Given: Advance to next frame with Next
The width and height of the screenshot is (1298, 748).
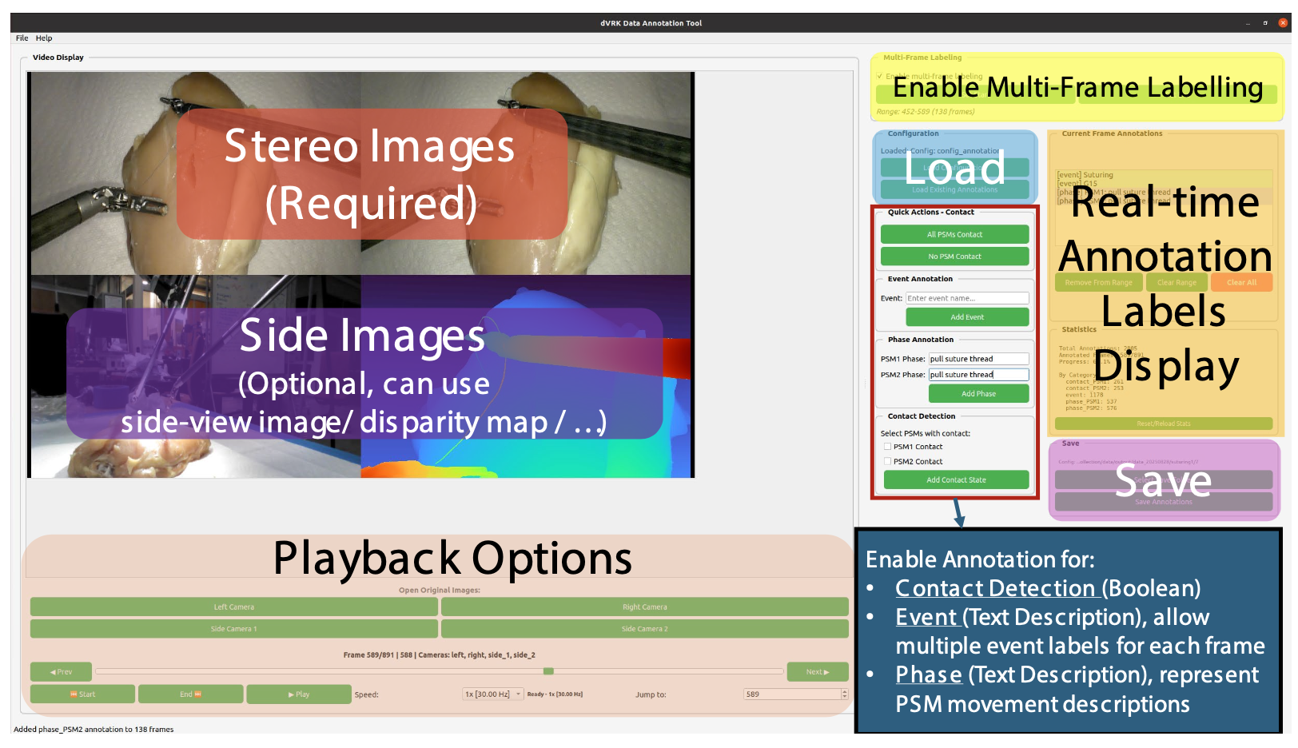Looking at the screenshot, I should (x=817, y=672).
